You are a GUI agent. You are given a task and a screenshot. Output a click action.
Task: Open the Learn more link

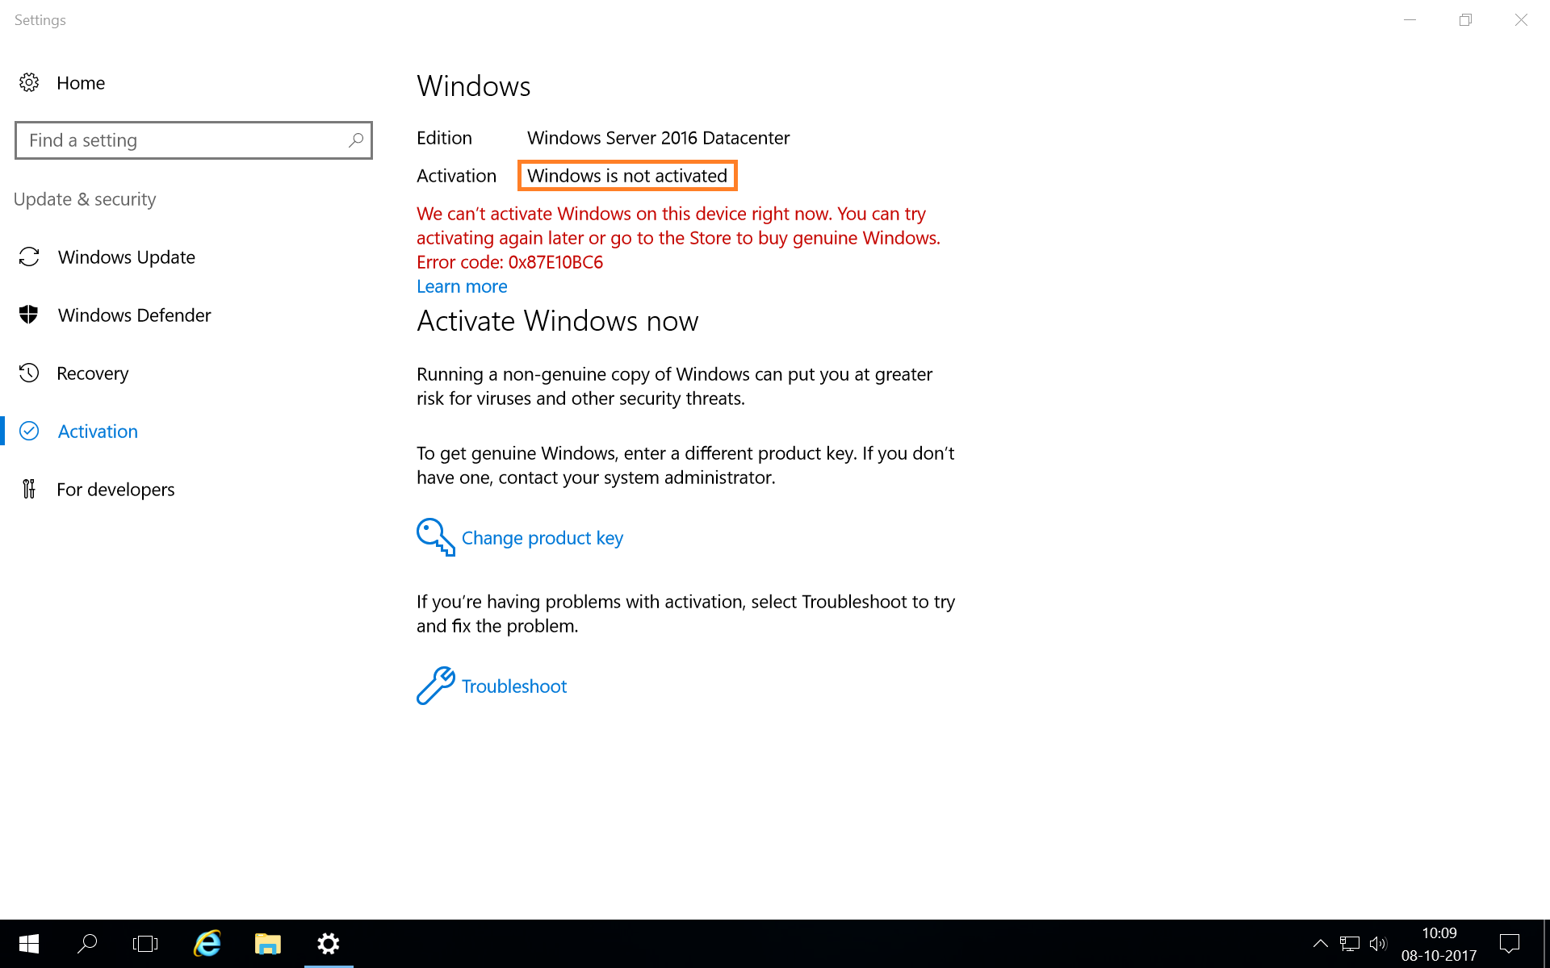[x=461, y=286]
